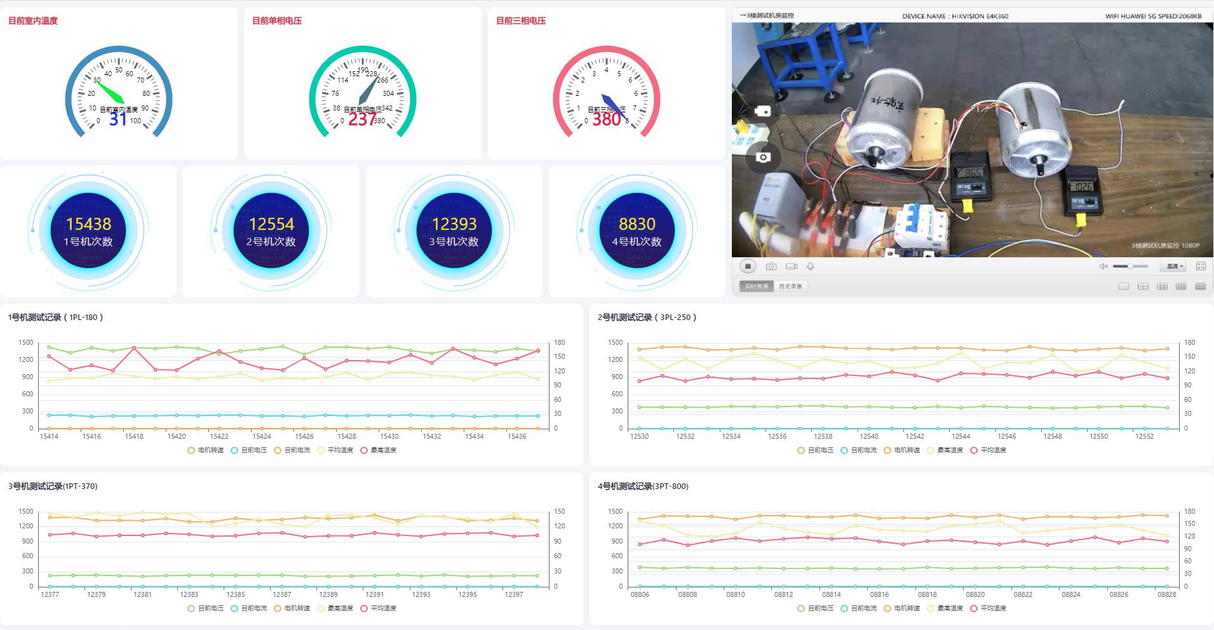
Task: Unmute the video with the speaker icon
Action: 1103,267
